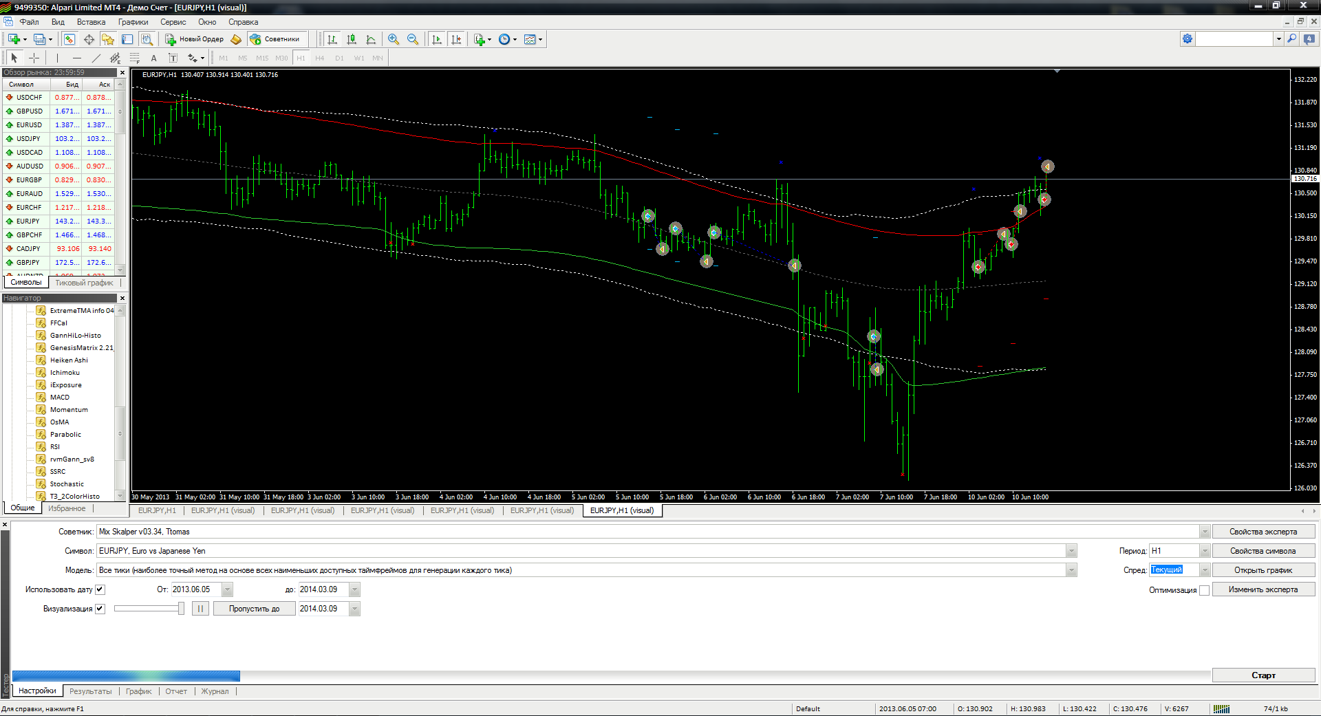Image resolution: width=1321 pixels, height=716 pixels.
Task: Open the 'Сервис' menu
Action: pyautogui.click(x=173, y=22)
